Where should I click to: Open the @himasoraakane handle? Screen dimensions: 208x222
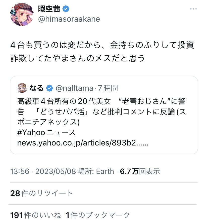click(x=69, y=19)
